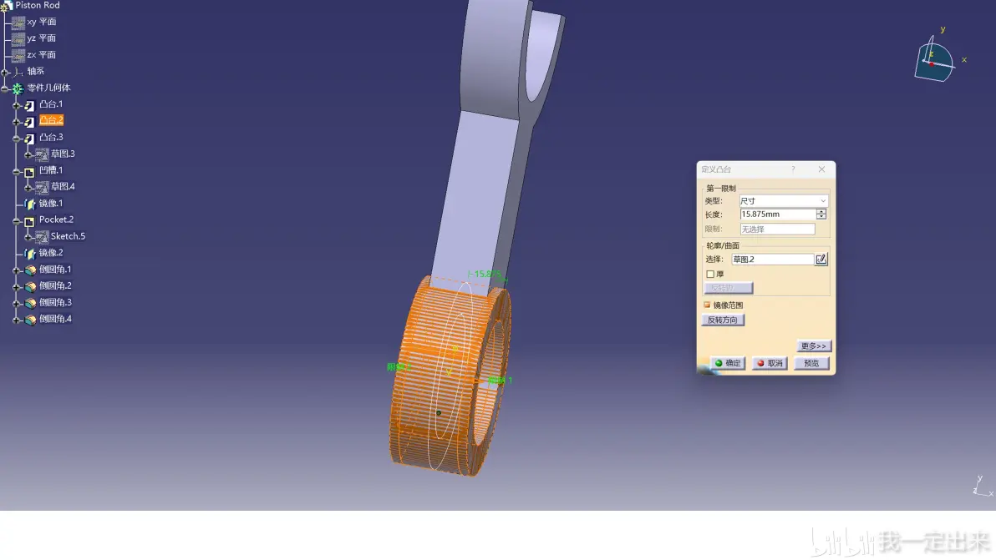The width and height of the screenshot is (996, 560).
Task: Click the xy 平面 plane icon
Action: [x=18, y=23]
